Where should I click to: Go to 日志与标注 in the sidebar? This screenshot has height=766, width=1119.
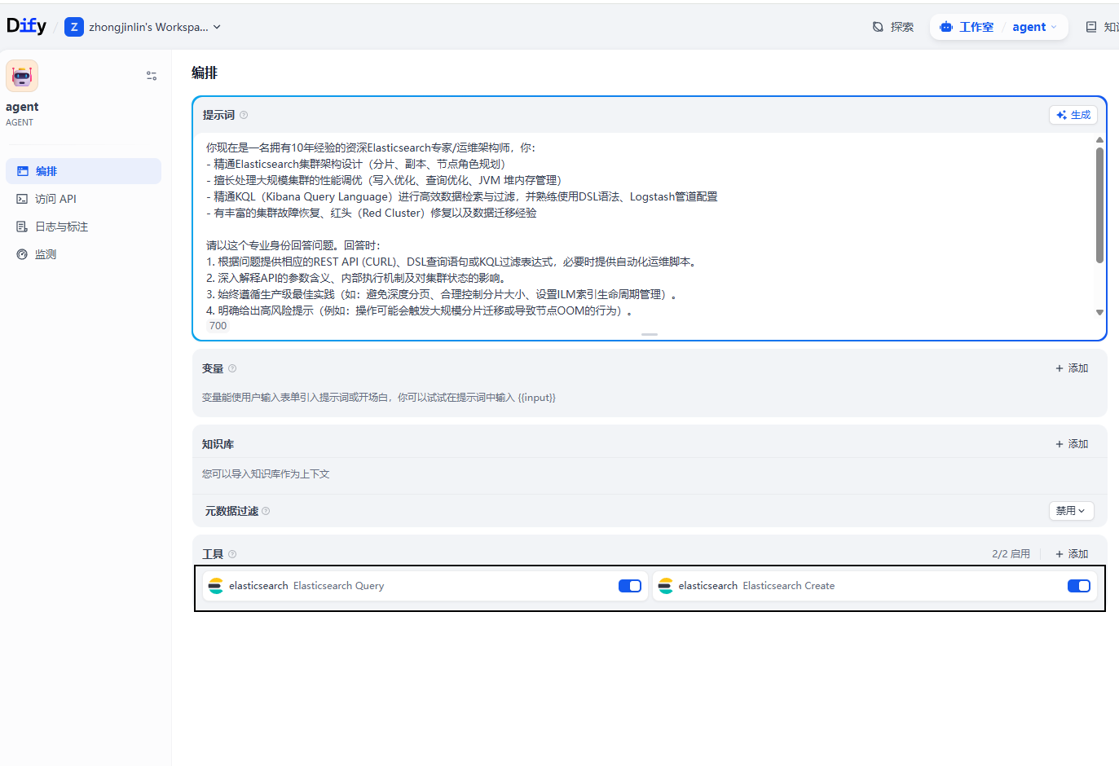point(61,227)
